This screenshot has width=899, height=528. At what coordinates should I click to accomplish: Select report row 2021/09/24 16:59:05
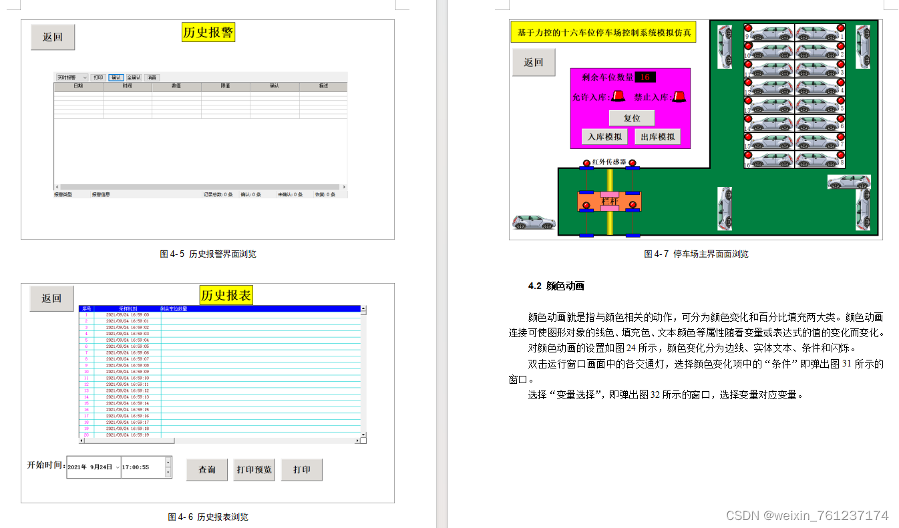tap(220, 346)
